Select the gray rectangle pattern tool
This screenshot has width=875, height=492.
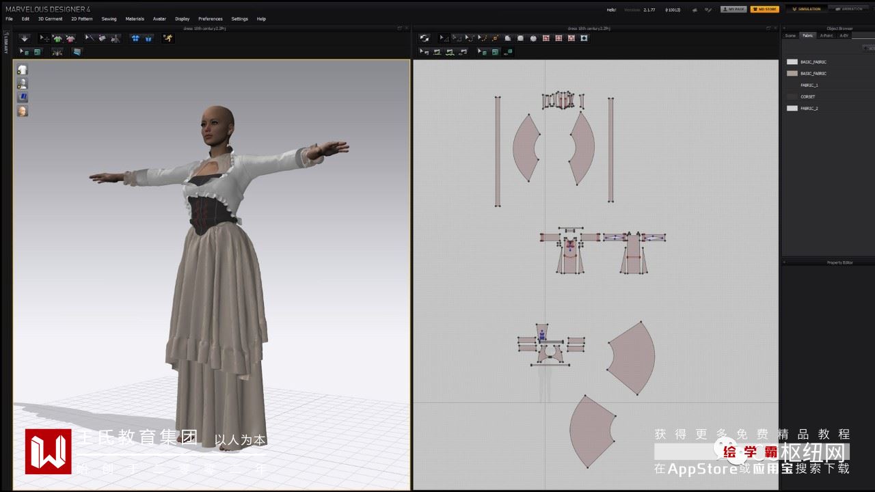(521, 38)
